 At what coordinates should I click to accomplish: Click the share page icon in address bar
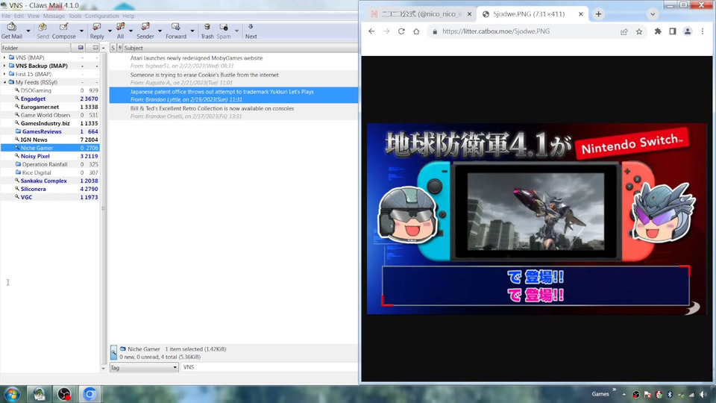(624, 31)
